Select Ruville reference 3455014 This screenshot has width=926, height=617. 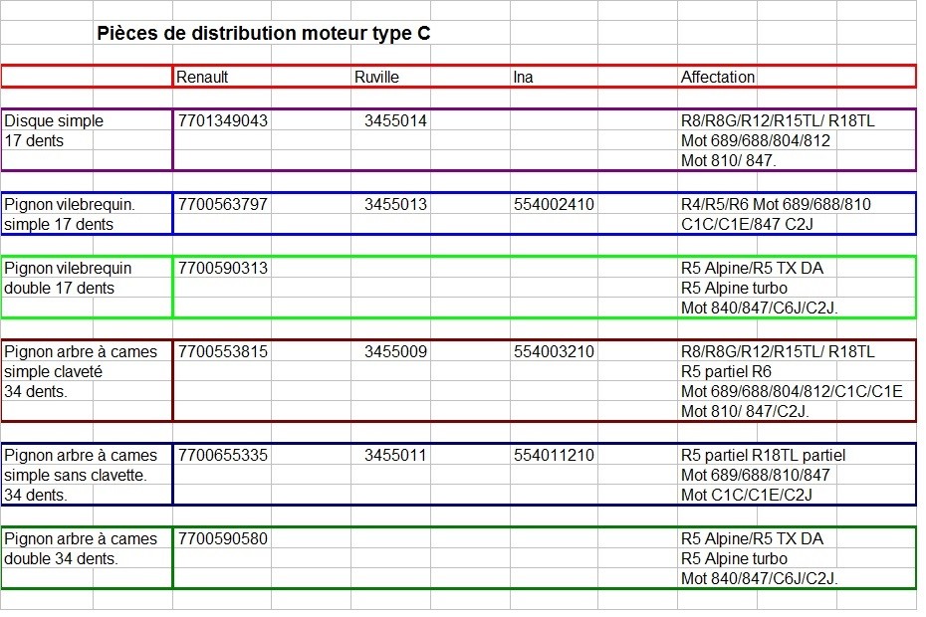395,121
